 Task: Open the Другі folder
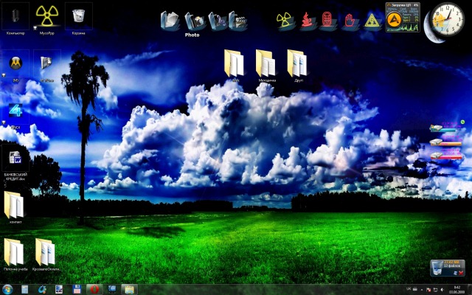[298, 66]
